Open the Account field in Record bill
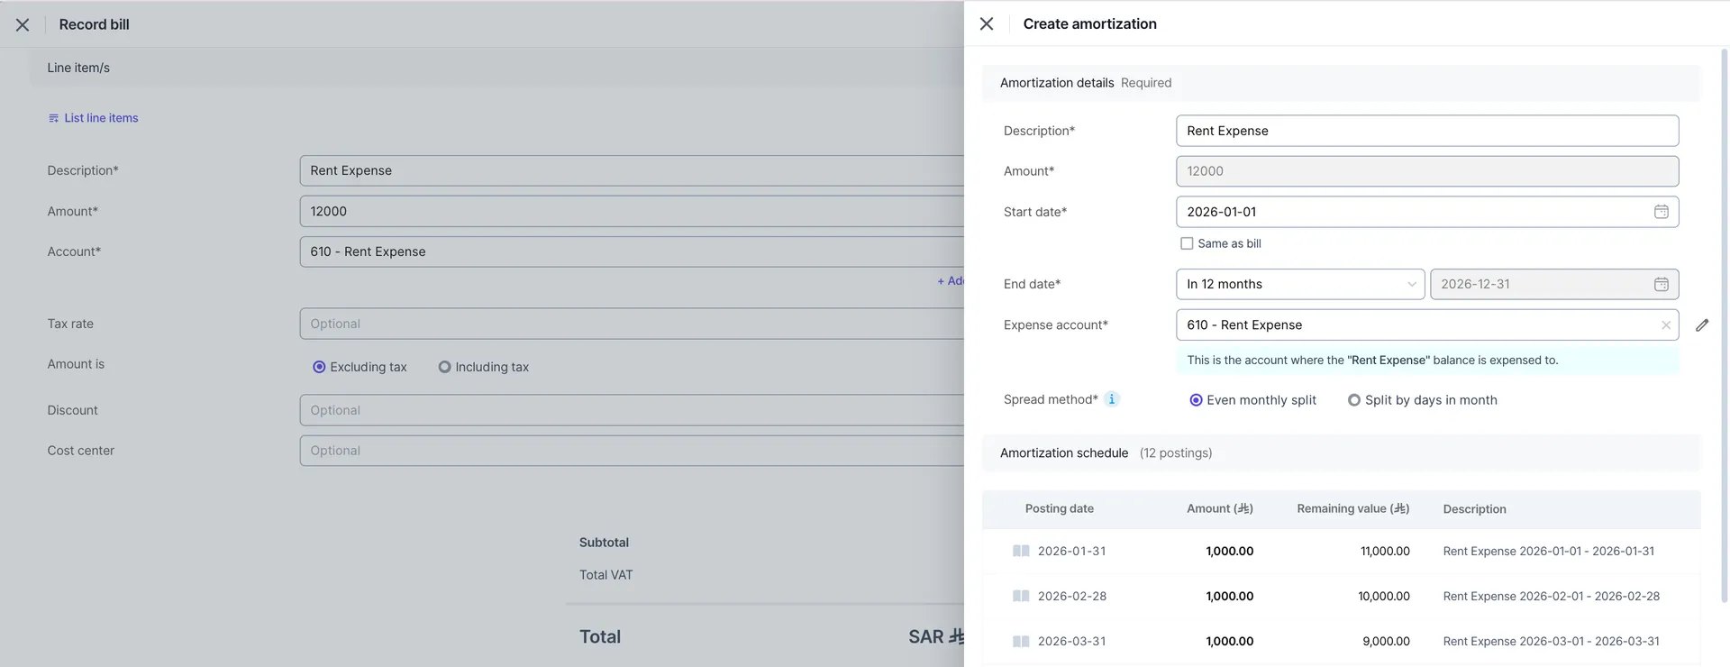This screenshot has width=1730, height=667. 632,251
